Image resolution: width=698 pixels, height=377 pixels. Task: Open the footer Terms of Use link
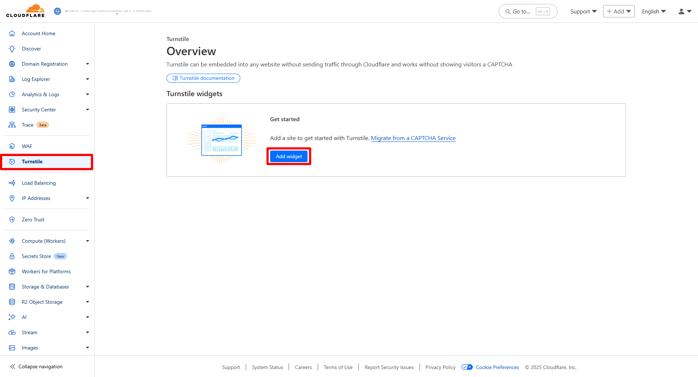(x=338, y=367)
